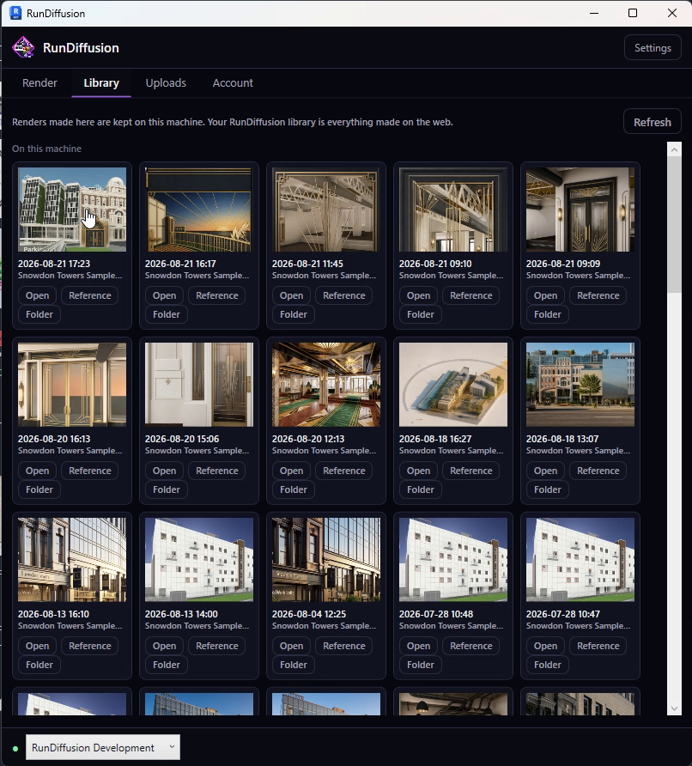Select the 2026-08-21 17:23 render thumbnail
The width and height of the screenshot is (692, 766).
point(72,210)
